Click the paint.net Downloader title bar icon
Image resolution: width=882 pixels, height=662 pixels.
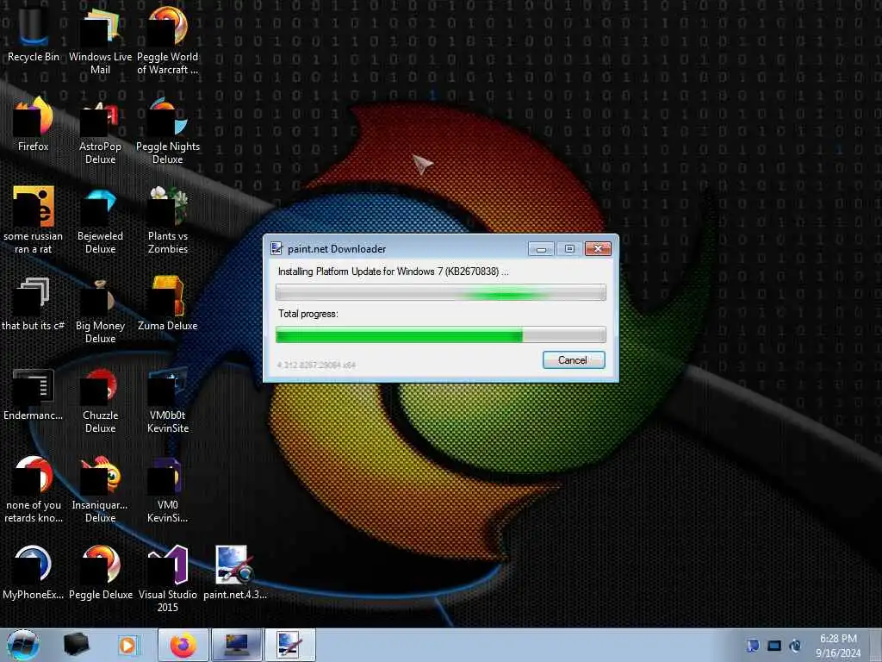coord(276,249)
